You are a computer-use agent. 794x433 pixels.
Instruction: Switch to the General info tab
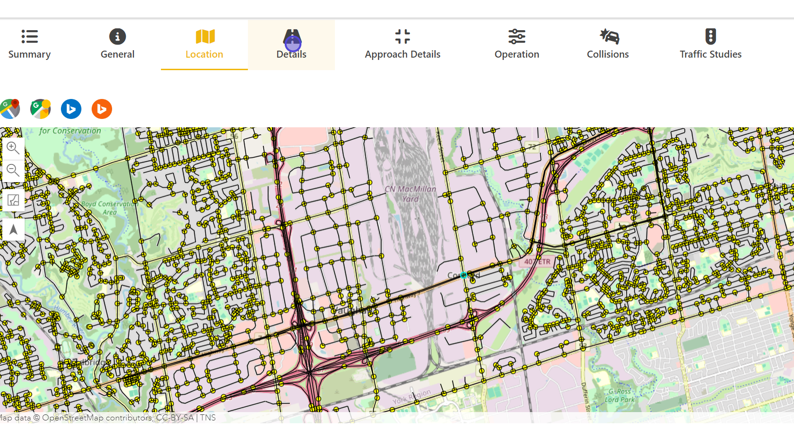pyautogui.click(x=117, y=45)
